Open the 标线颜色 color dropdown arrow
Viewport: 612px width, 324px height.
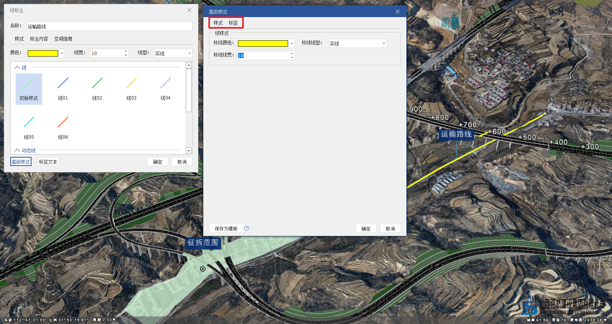pyautogui.click(x=292, y=44)
